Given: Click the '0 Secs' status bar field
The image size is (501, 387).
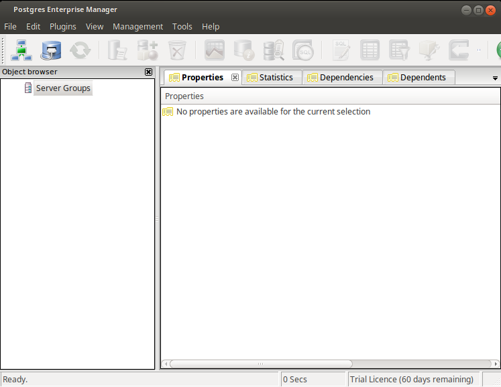Looking at the screenshot, I should 313,380.
